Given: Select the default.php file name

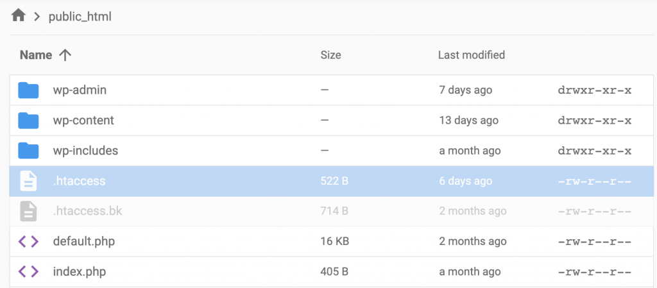Looking at the screenshot, I should coord(84,242).
